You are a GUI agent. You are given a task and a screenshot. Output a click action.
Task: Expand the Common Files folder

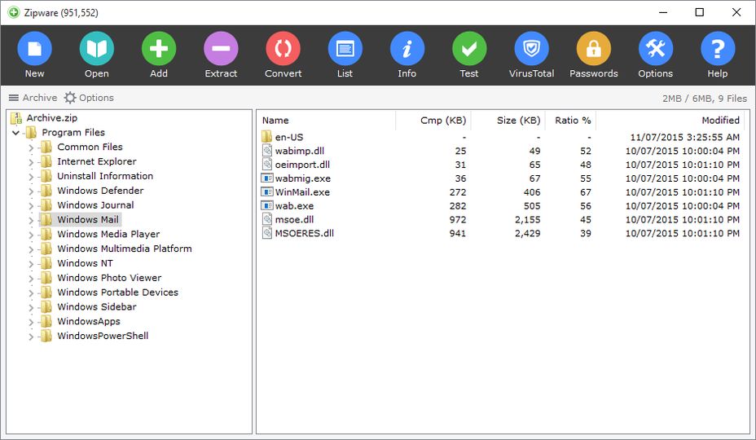pos(31,147)
